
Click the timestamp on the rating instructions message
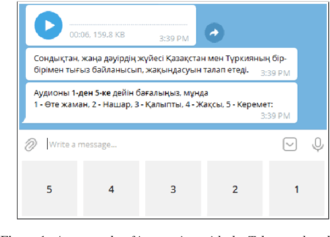tap(275, 116)
